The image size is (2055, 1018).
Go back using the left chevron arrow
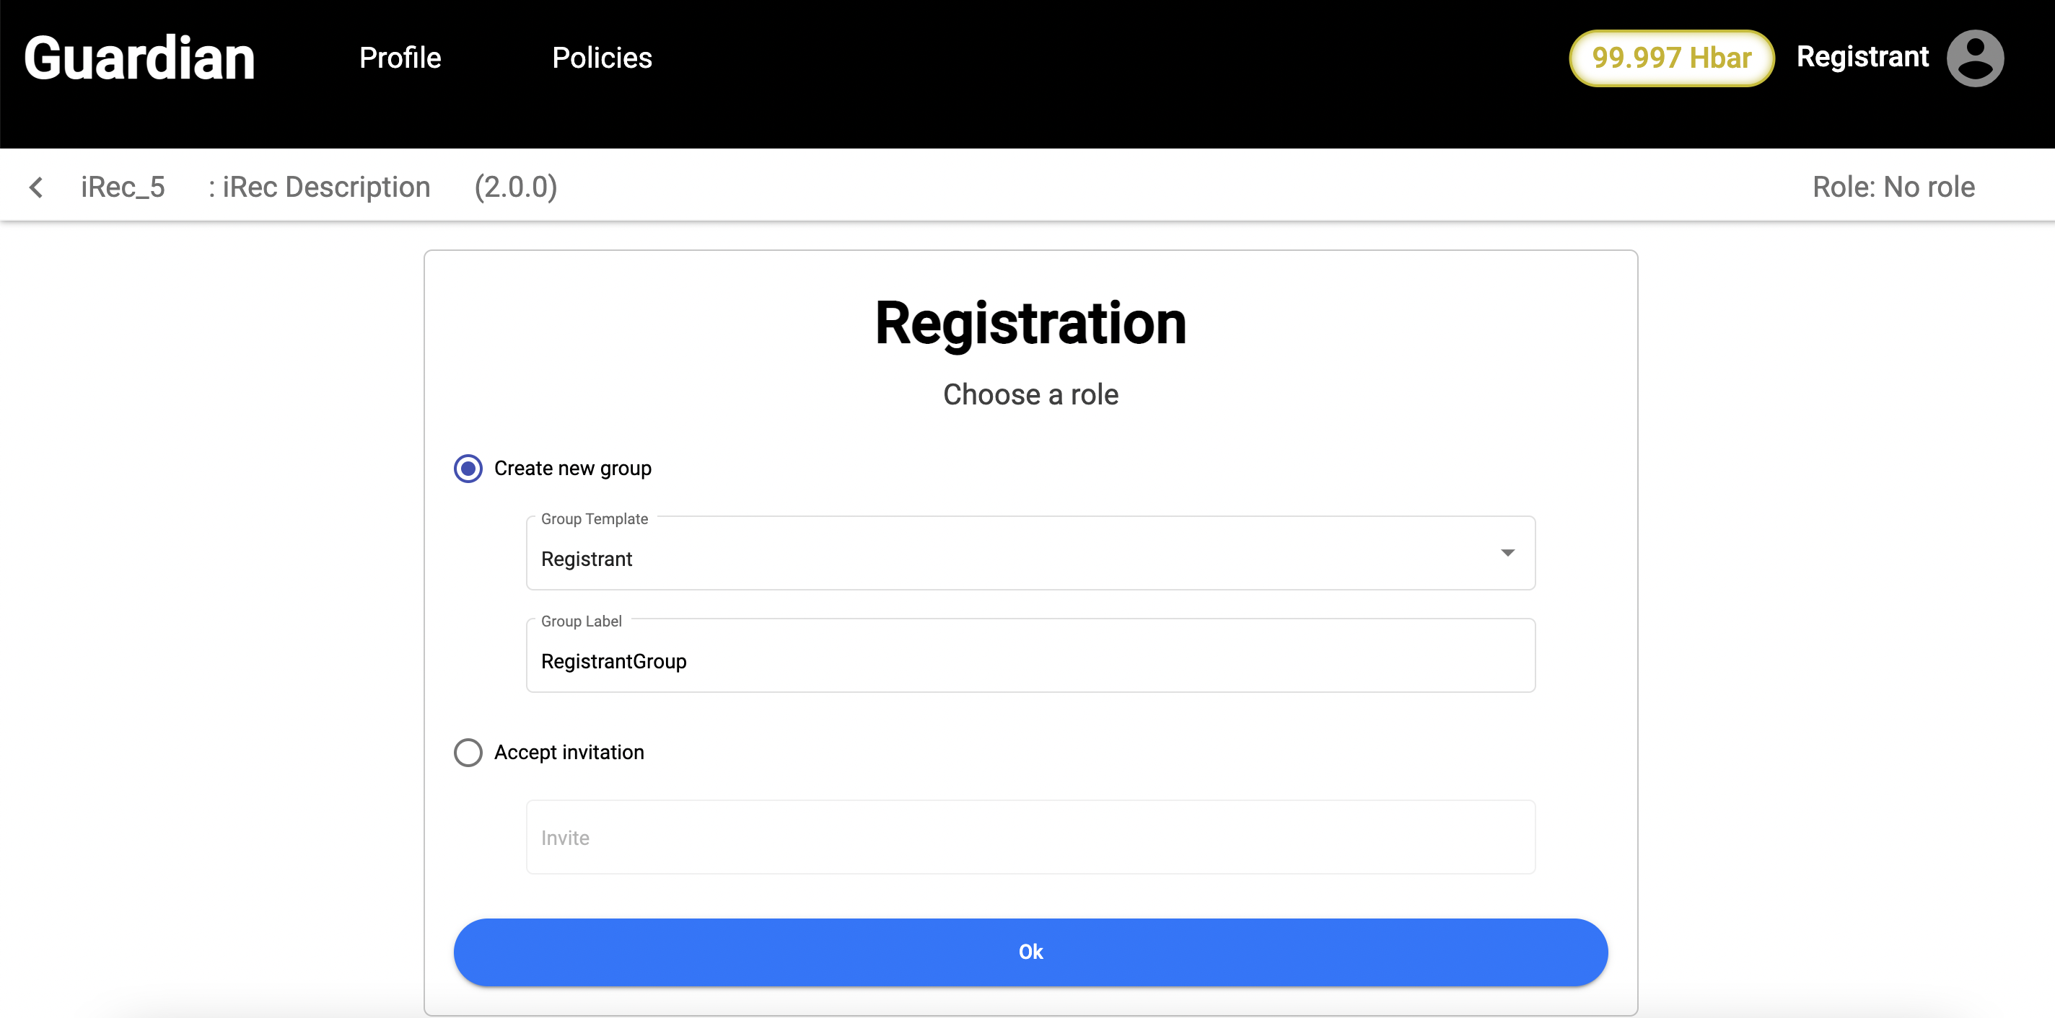[36, 187]
